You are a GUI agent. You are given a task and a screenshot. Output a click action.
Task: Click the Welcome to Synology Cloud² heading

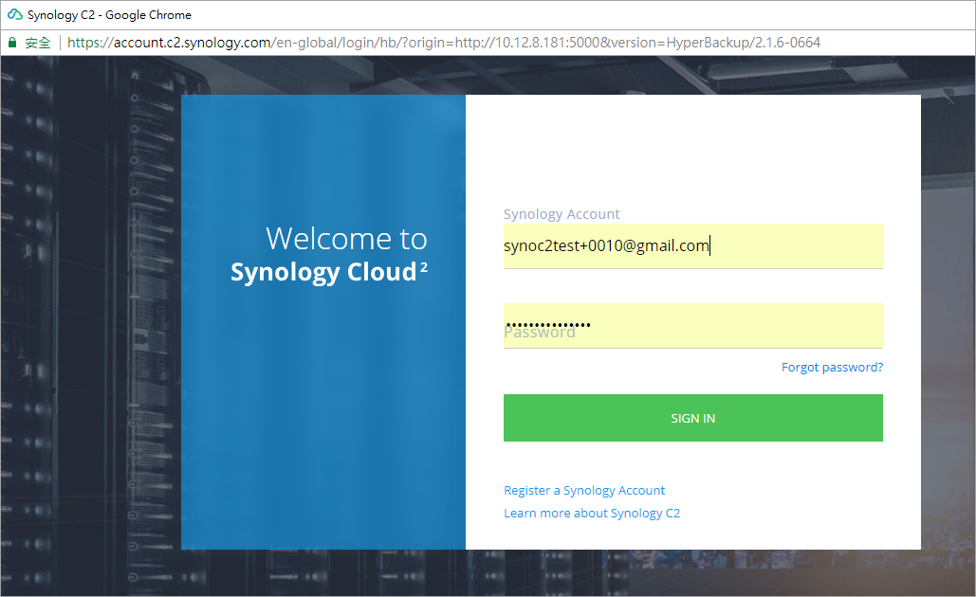click(x=329, y=254)
